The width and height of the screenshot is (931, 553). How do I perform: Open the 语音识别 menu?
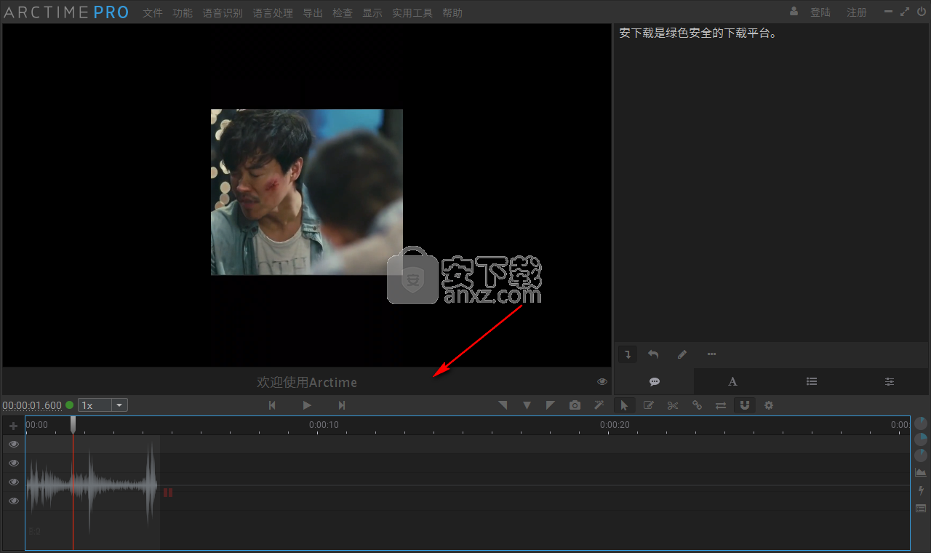point(223,13)
